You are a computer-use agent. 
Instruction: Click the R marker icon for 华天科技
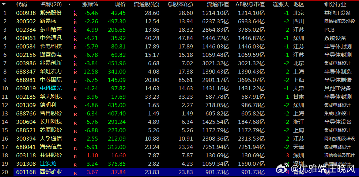pyautogui.click(x=75, y=98)
